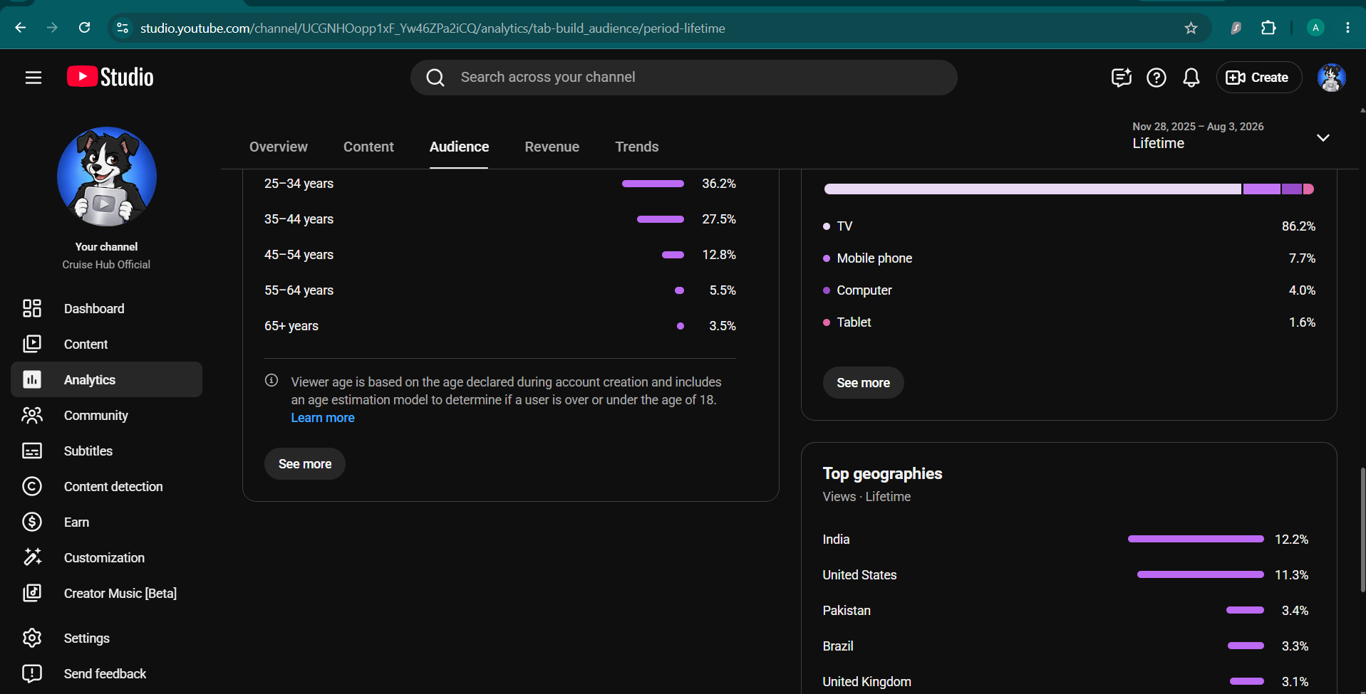This screenshot has height=694, width=1366.
Task: Open Settings in the sidebar
Action: point(107,638)
